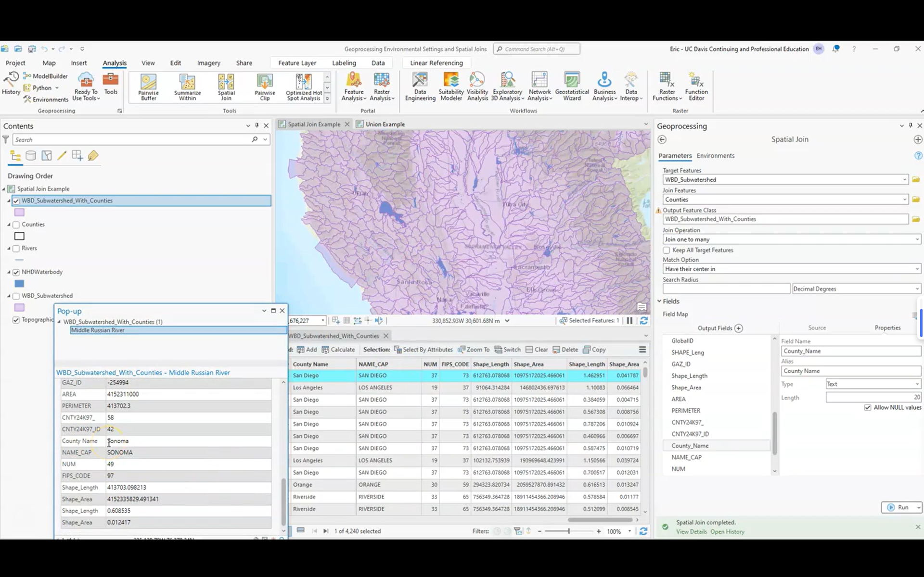
Task: Click the Open History link
Action: point(727,532)
